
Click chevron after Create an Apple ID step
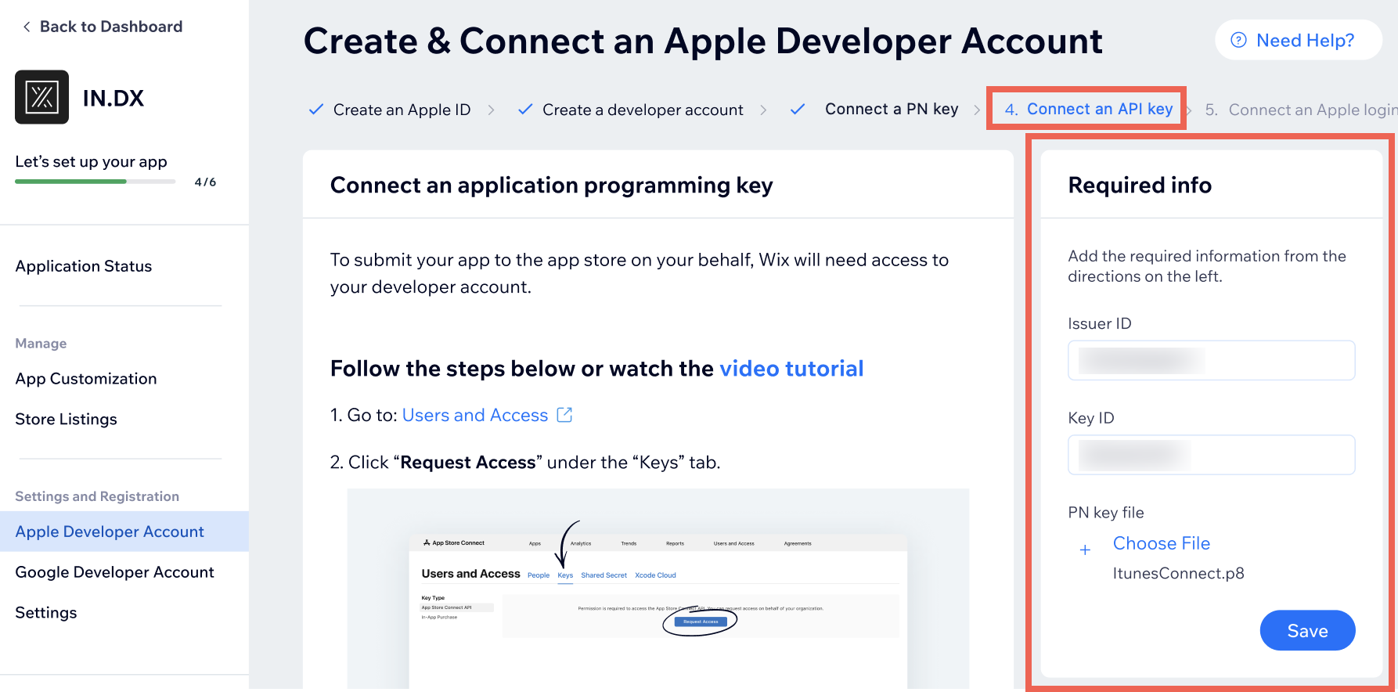tap(491, 110)
